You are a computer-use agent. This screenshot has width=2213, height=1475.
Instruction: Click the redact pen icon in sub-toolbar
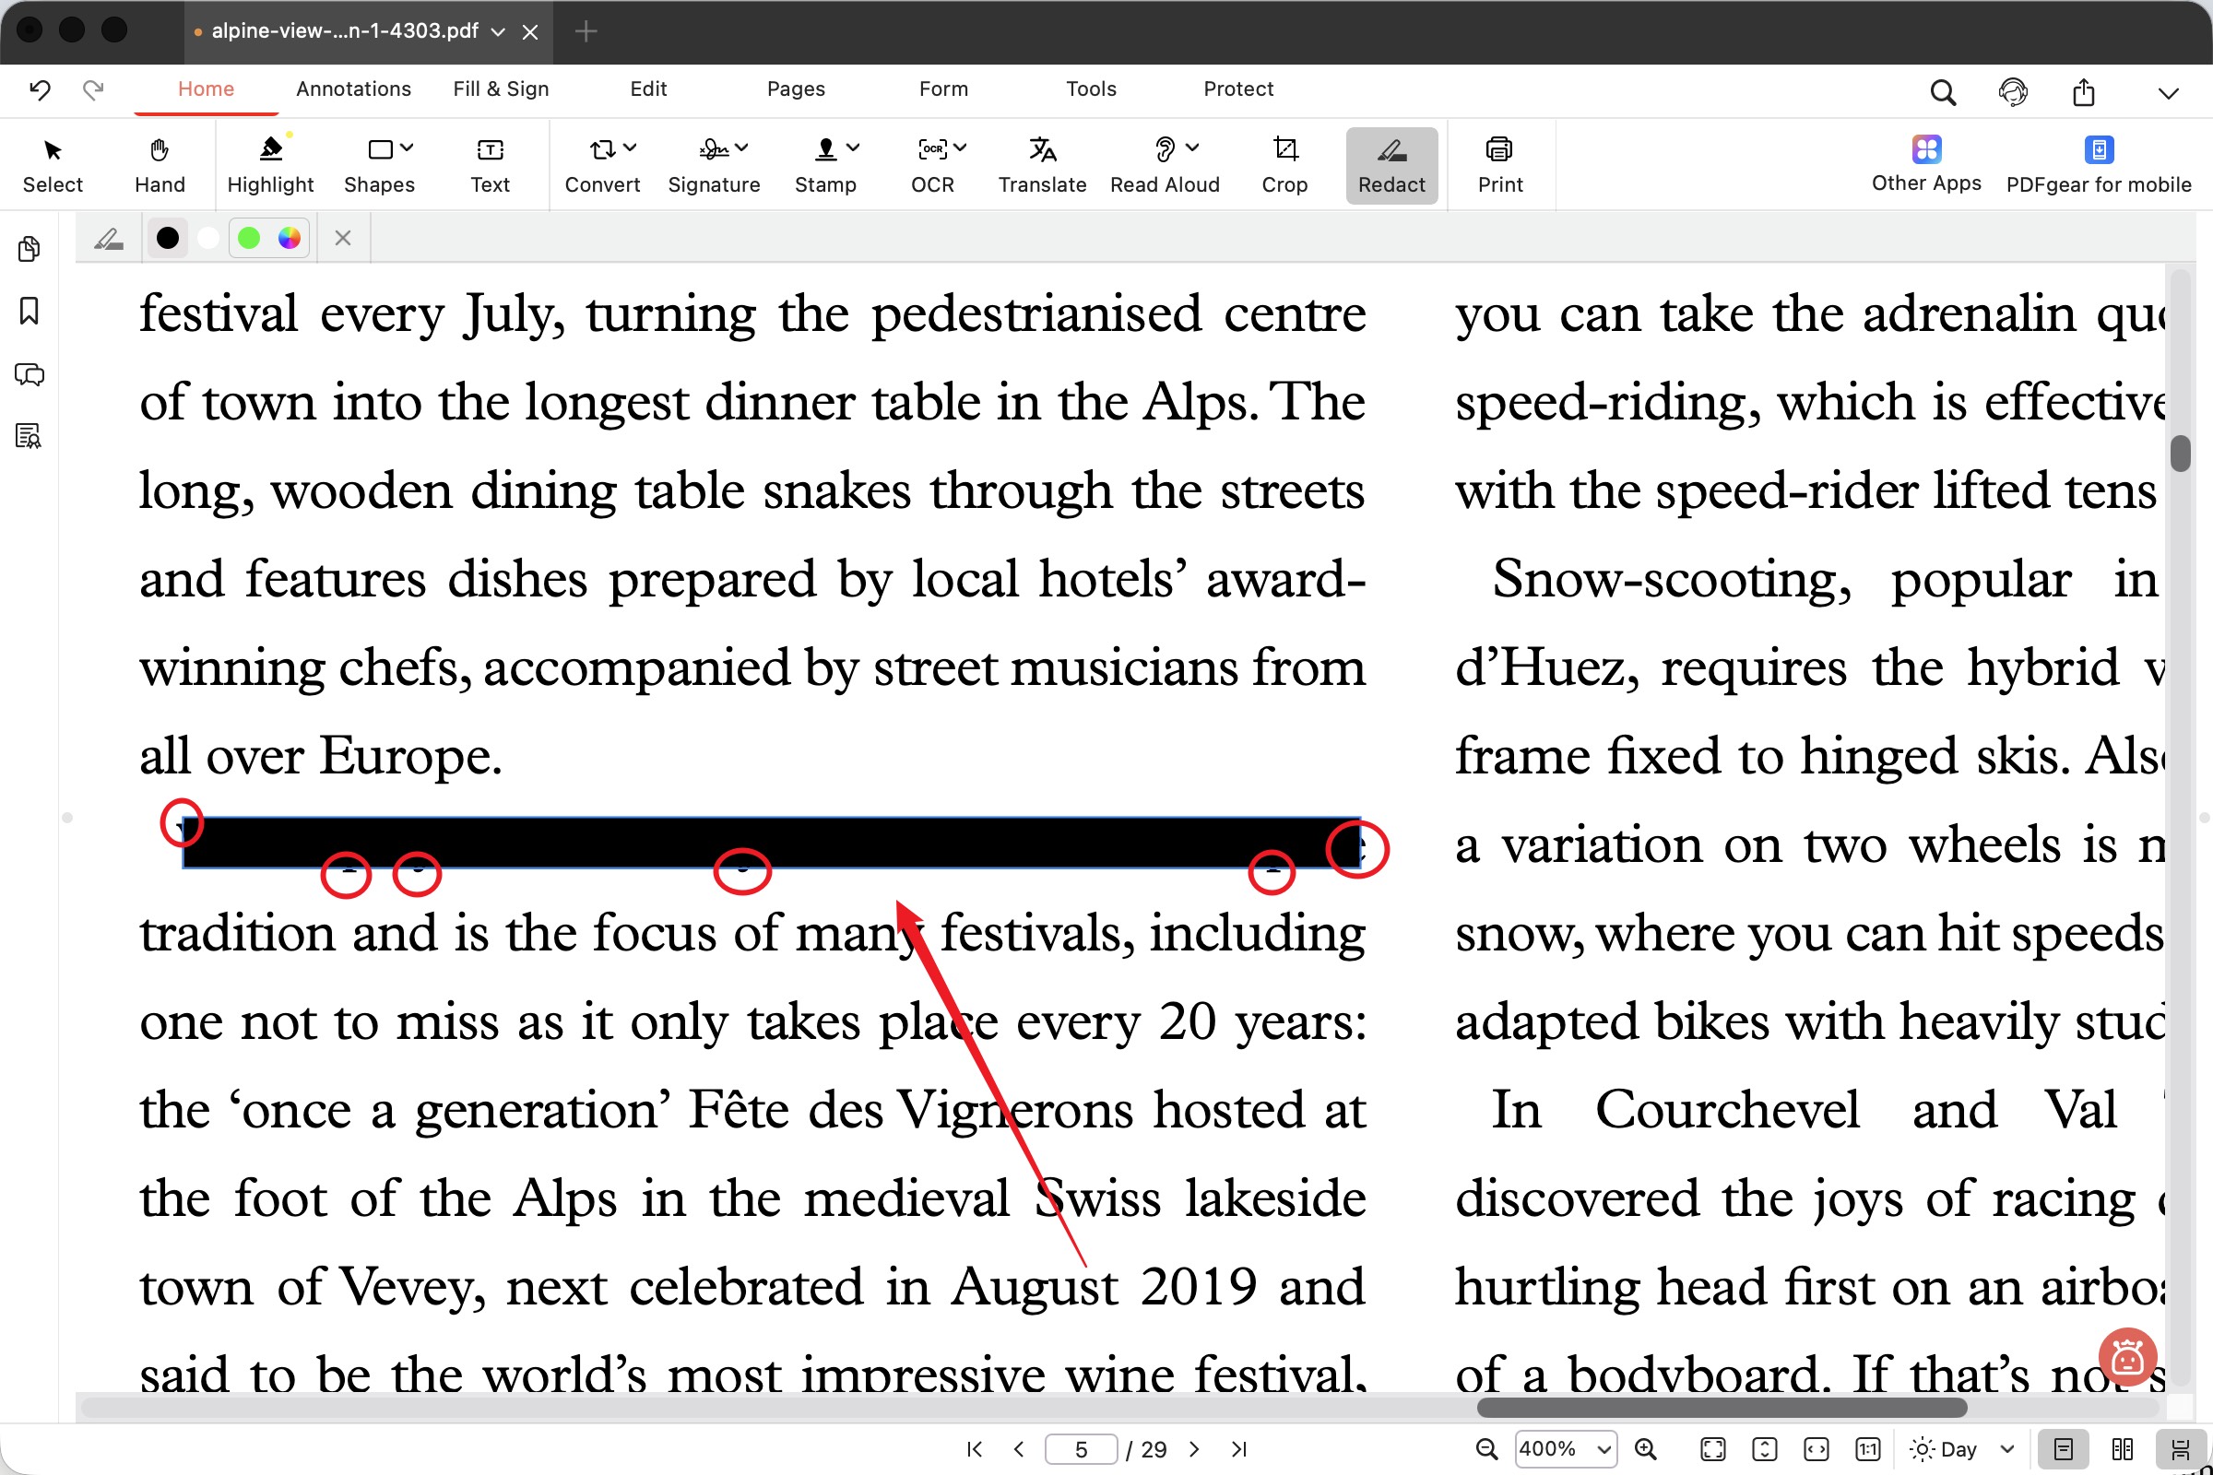coord(109,239)
